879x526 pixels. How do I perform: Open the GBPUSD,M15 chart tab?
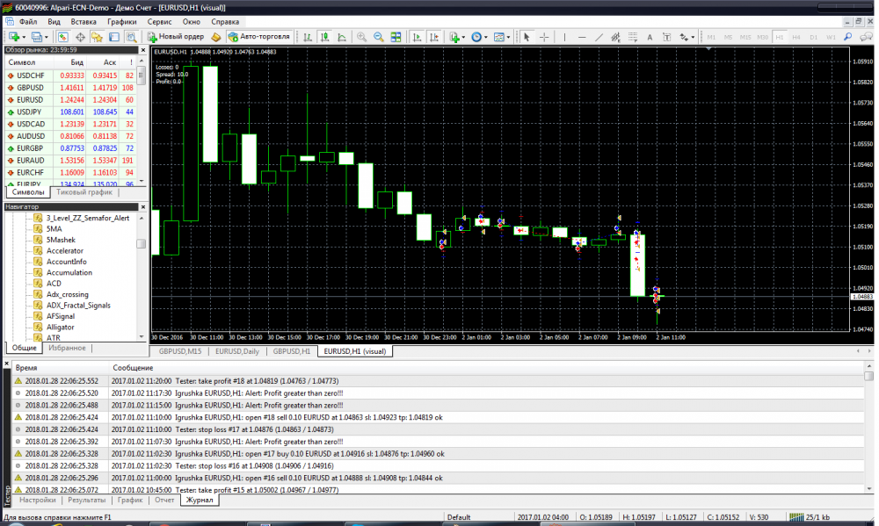tap(179, 351)
